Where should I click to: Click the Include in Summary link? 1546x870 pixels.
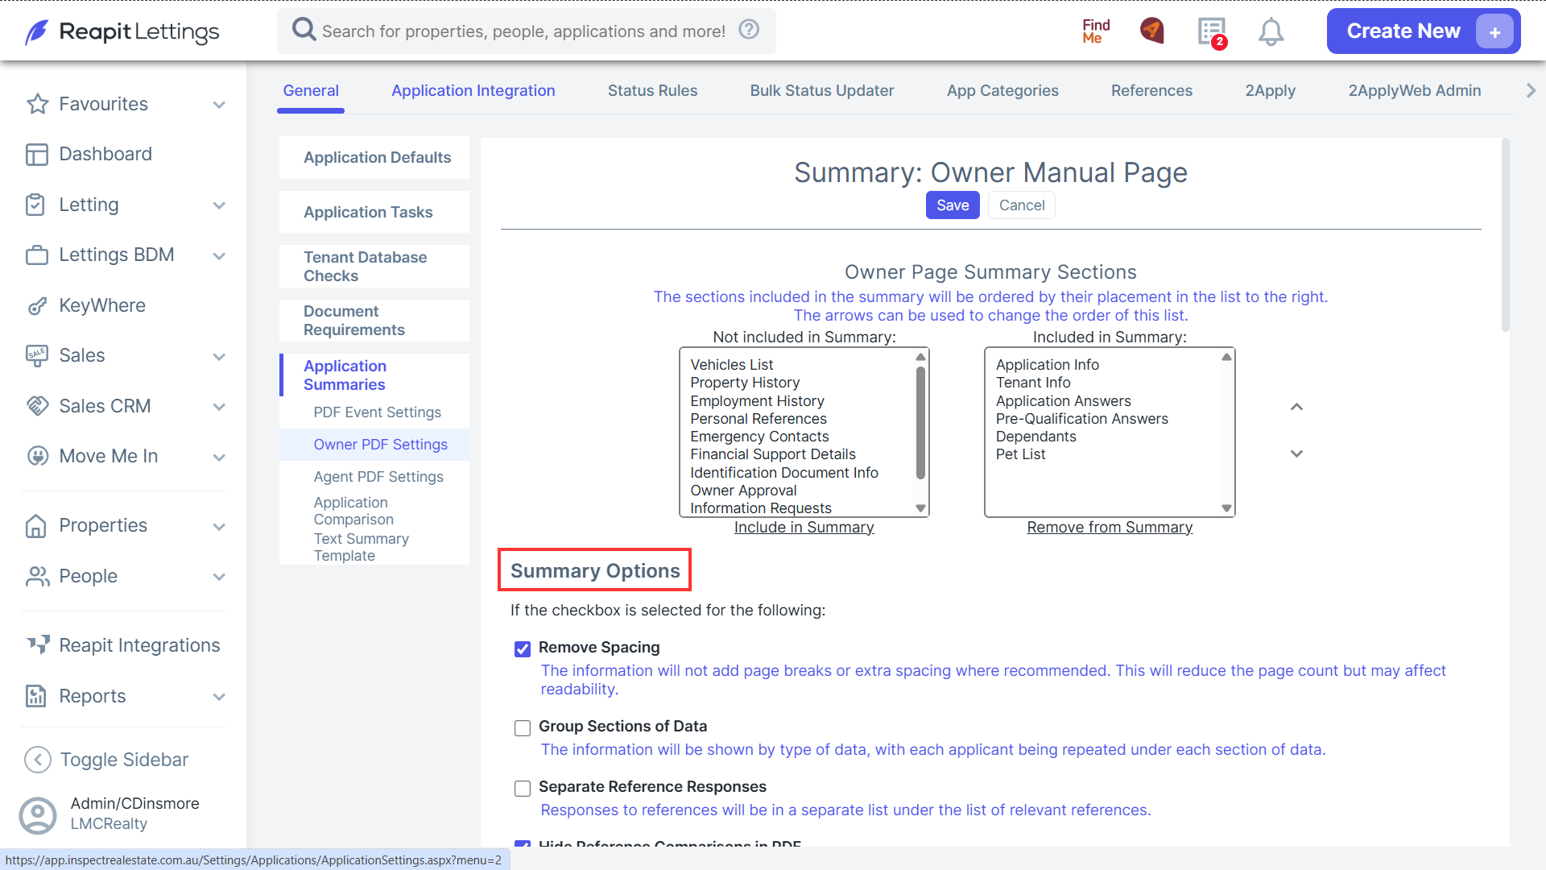804,527
